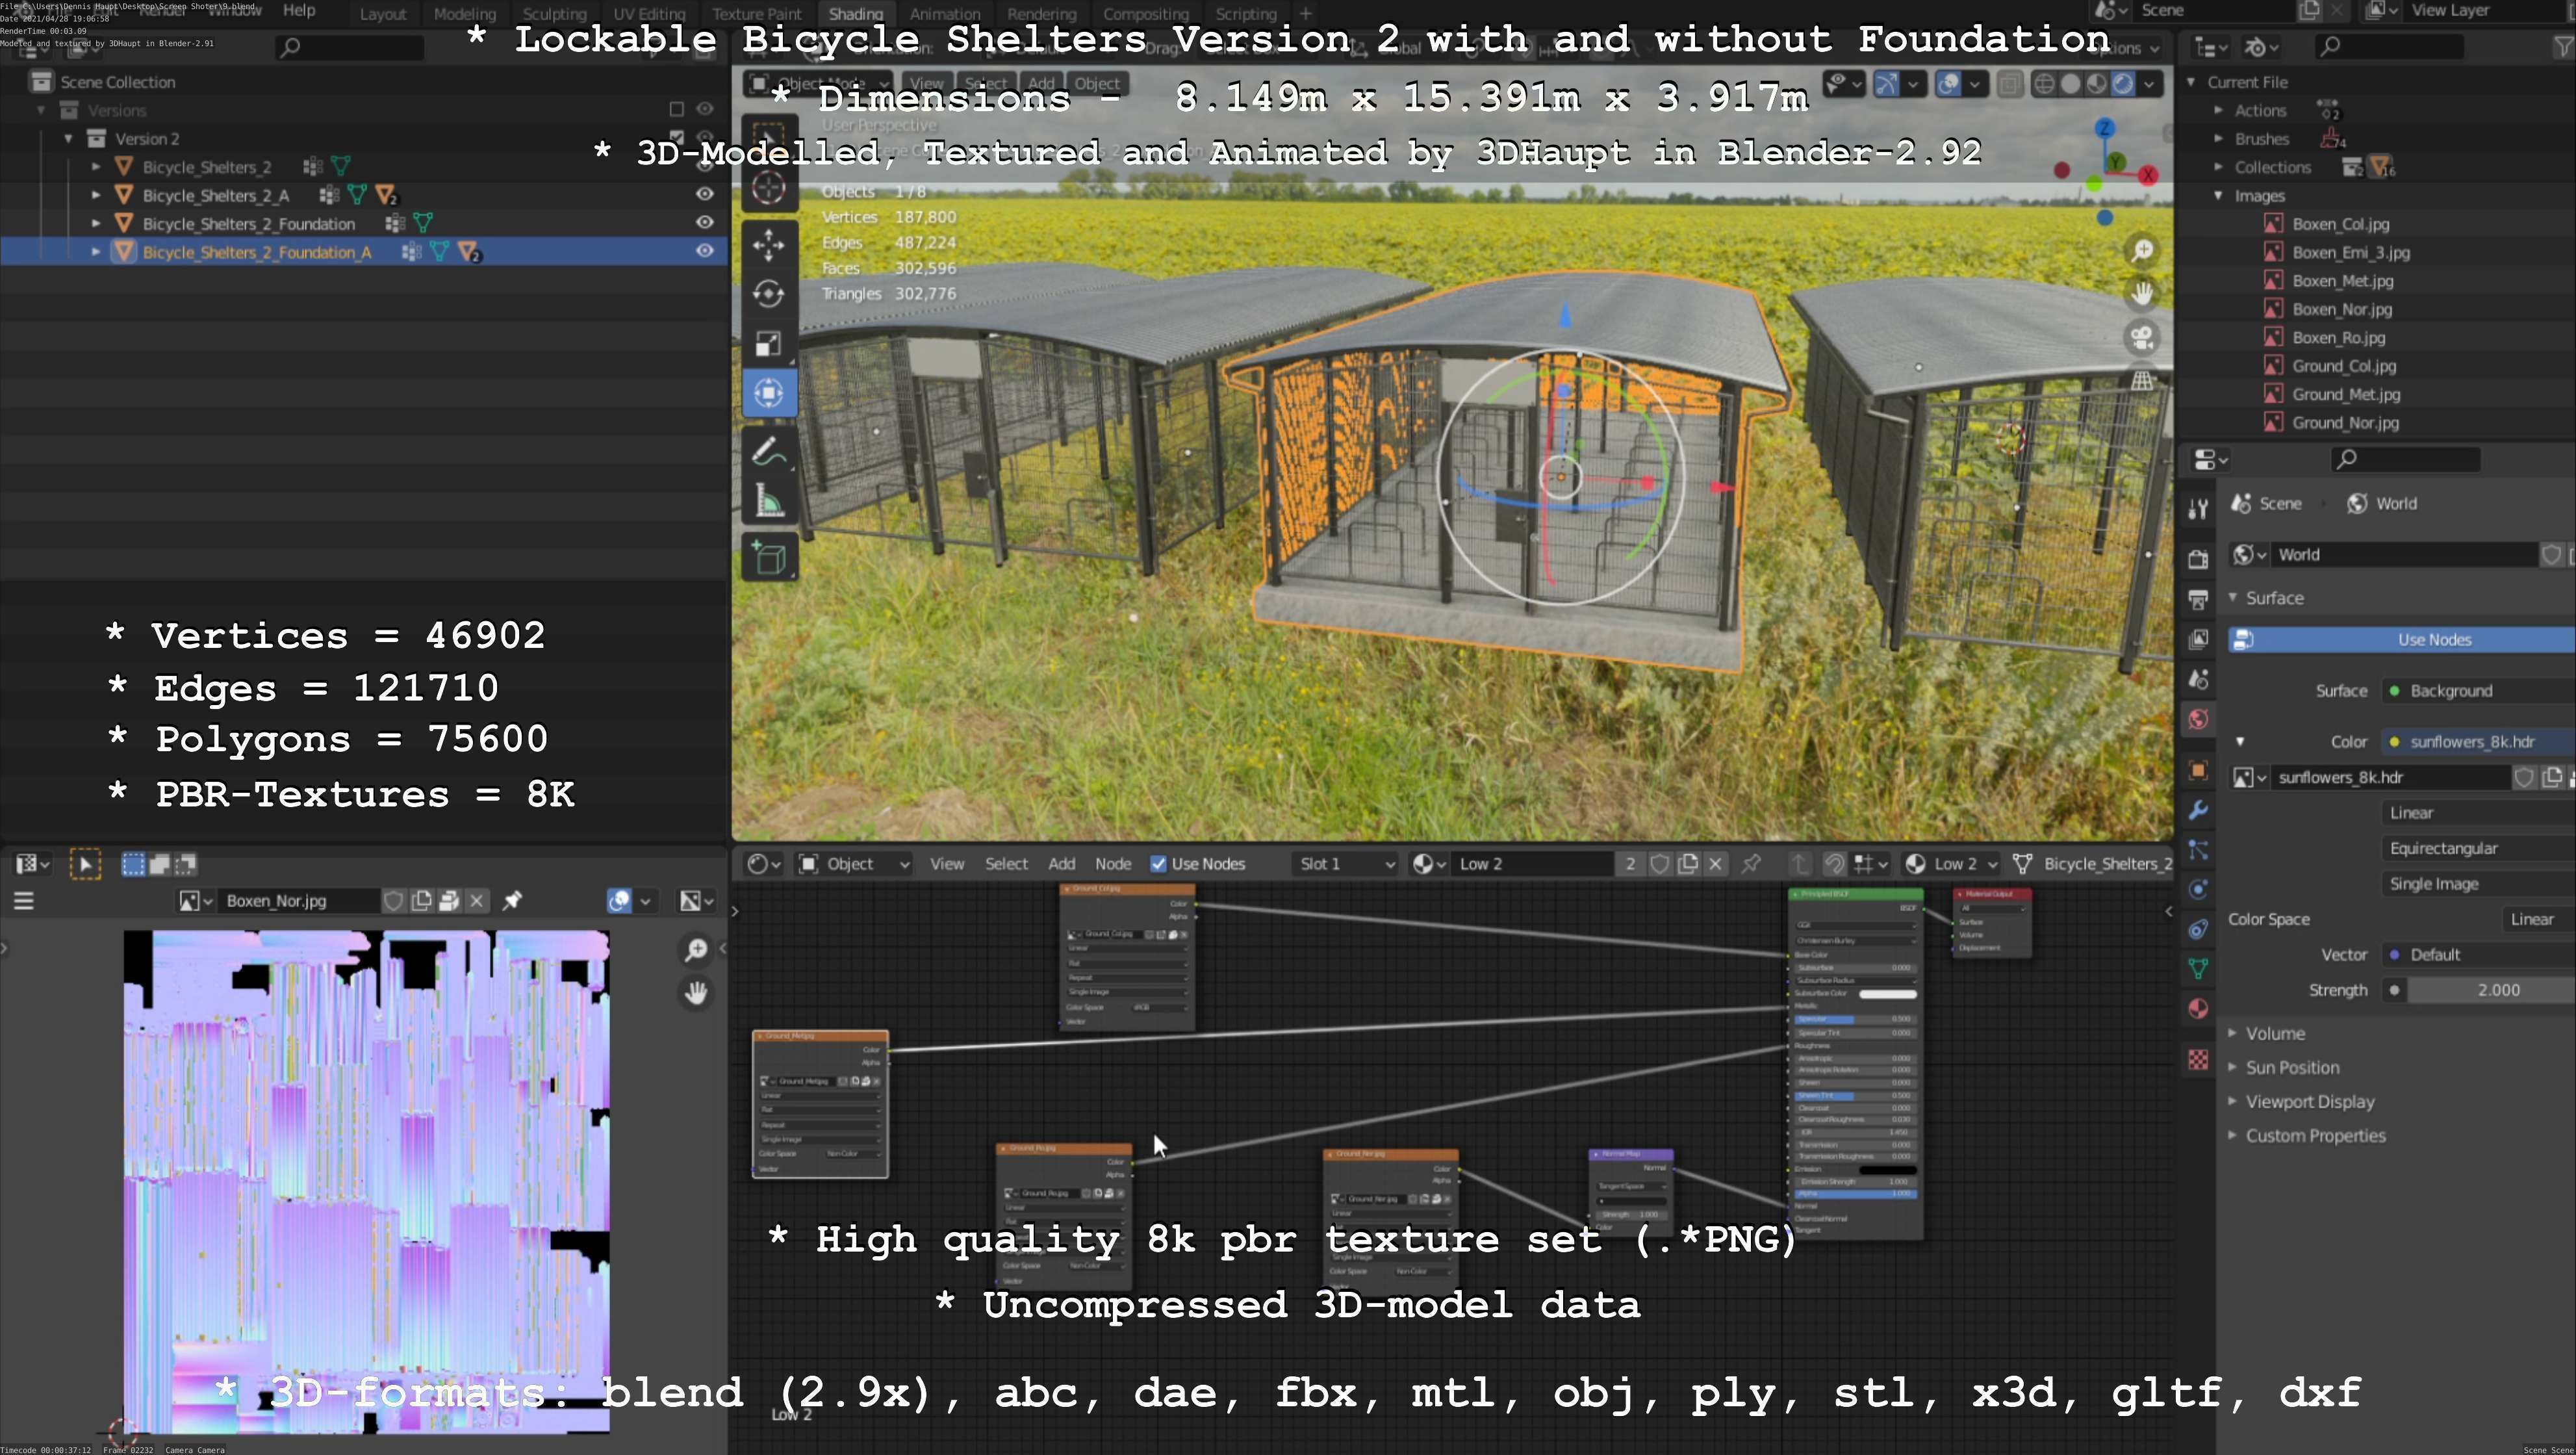This screenshot has width=2576, height=1455.
Task: Hide Bicycle_Shelters_2_Foundation with eye icon
Action: pos(705,222)
